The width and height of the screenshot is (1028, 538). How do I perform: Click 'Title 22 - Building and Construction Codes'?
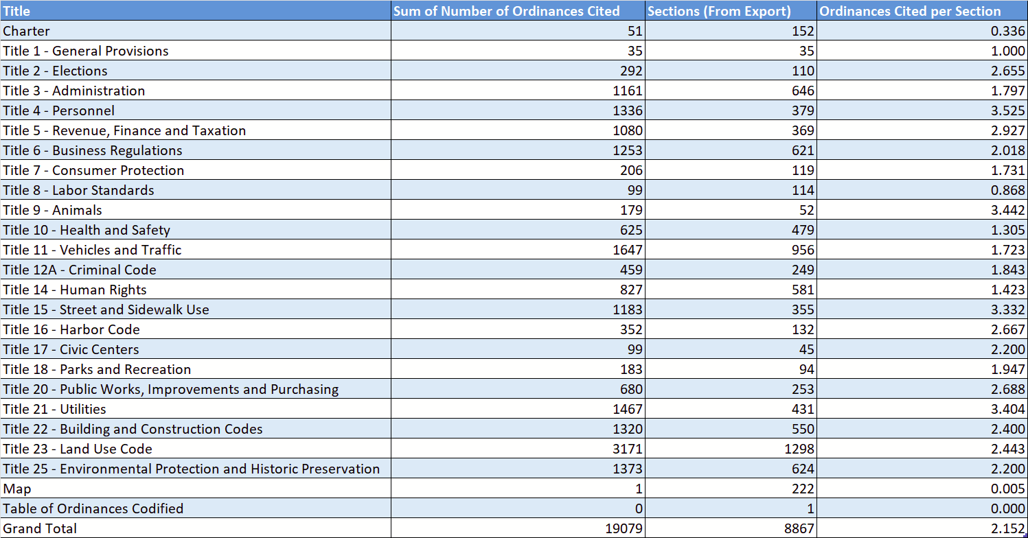pos(196,429)
